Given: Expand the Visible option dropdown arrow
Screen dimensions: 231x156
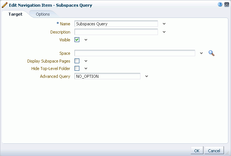Looking at the screenshot, I should tap(86, 40).
